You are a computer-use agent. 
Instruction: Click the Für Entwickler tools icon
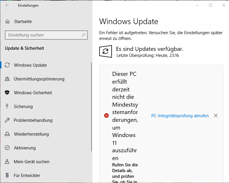(7, 175)
